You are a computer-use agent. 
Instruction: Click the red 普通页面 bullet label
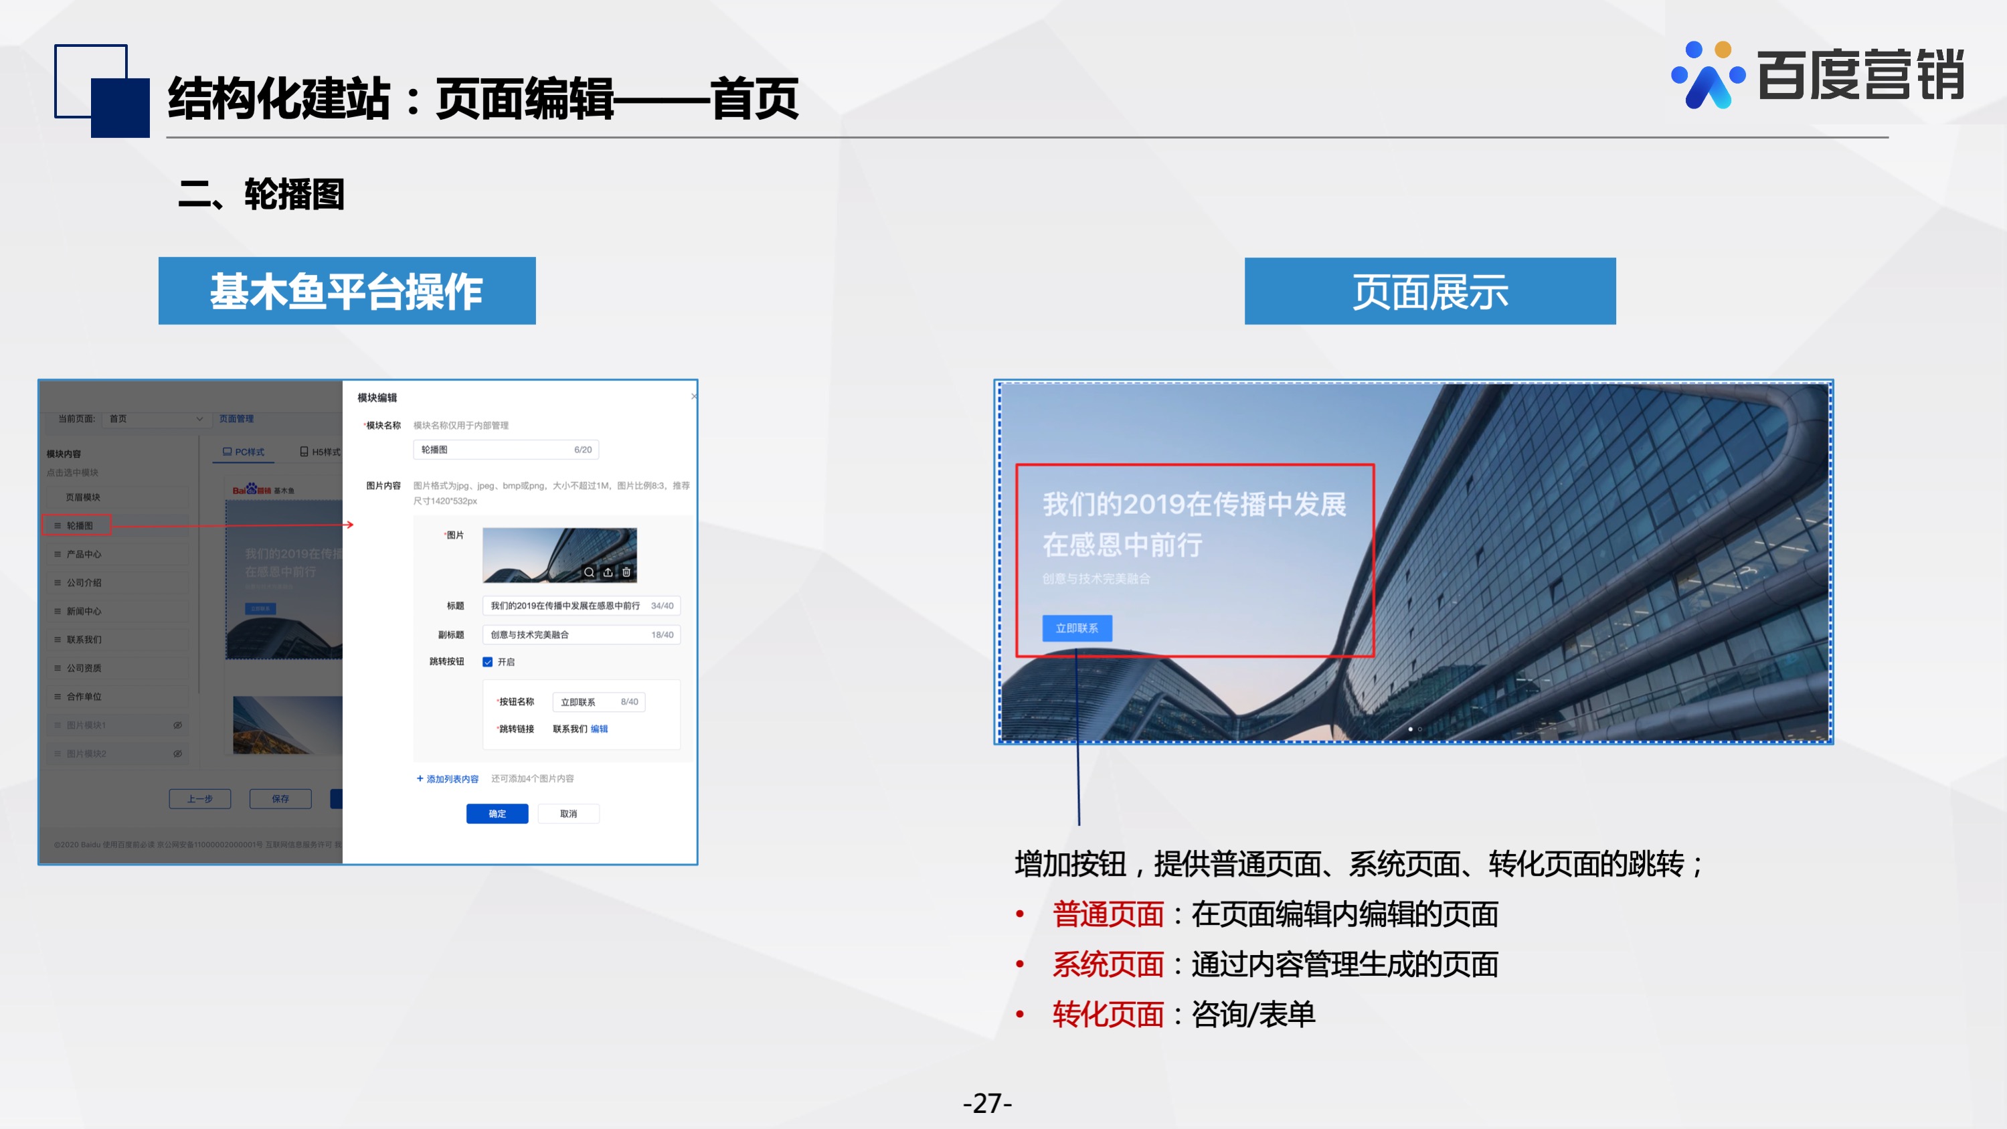click(x=1108, y=914)
